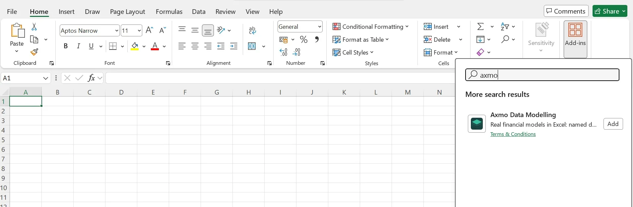Open the Name Box dropdown arrow
The image size is (633, 207).
pos(46,78)
